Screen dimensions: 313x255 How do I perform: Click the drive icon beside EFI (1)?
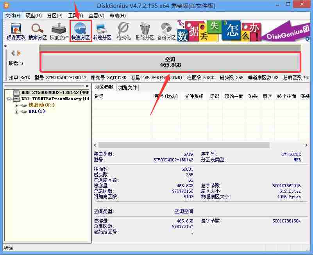[x=24, y=112]
